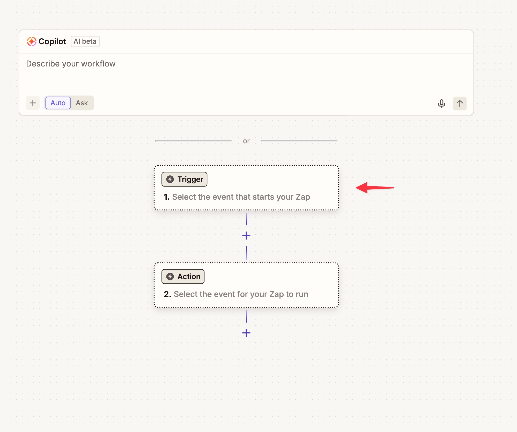Image resolution: width=517 pixels, height=432 pixels.
Task: Add step with plus between Trigger and Action
Action: 246,235
